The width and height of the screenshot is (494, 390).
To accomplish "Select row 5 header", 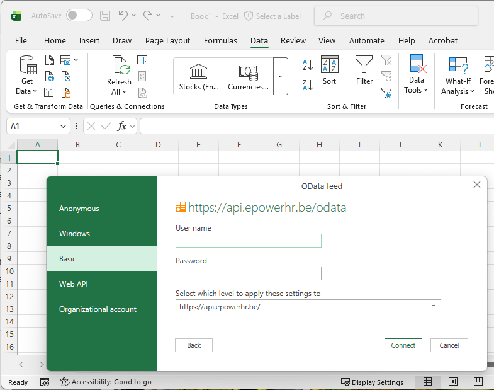I will (x=9, y=209).
